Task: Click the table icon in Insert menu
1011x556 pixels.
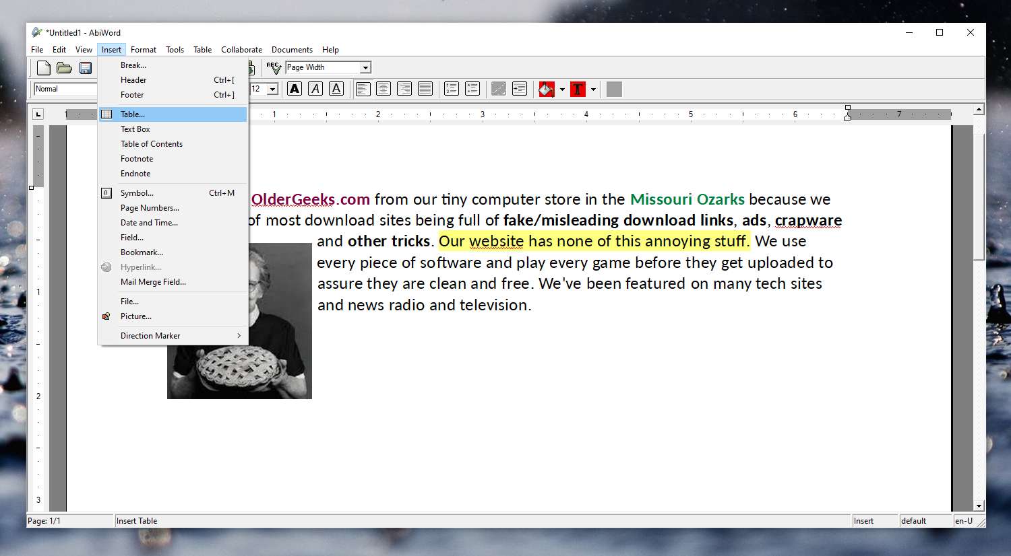Action: (x=106, y=114)
